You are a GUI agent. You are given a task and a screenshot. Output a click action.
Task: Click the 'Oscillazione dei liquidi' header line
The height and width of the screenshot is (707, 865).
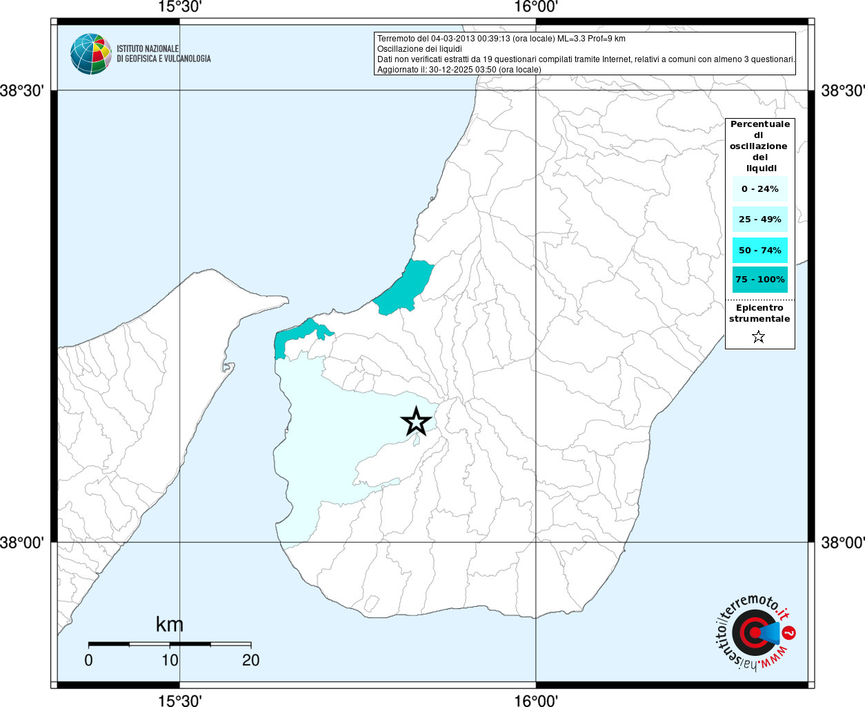point(419,49)
